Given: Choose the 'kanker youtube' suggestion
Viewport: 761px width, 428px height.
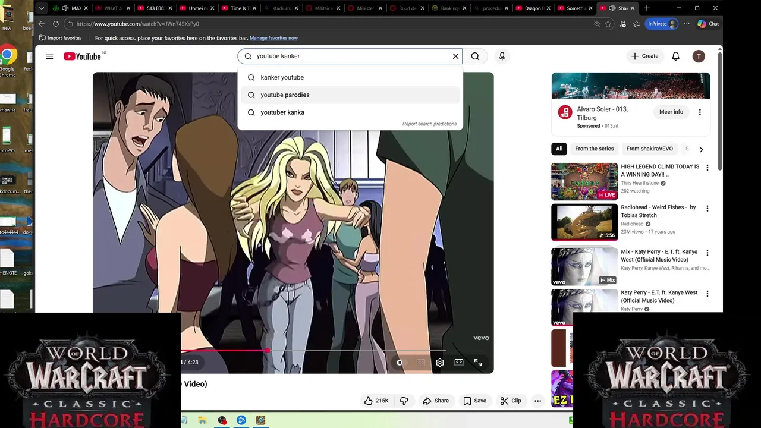Looking at the screenshot, I should (350, 77).
